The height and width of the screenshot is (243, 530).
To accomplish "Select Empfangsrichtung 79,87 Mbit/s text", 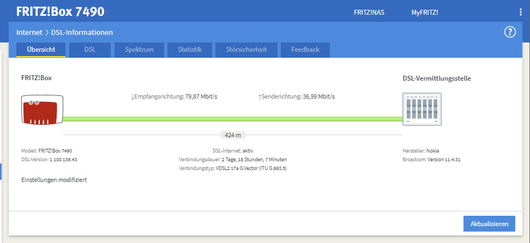I will (174, 96).
